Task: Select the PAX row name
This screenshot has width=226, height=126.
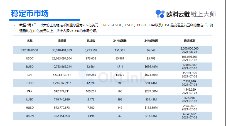Action: pos(30,91)
